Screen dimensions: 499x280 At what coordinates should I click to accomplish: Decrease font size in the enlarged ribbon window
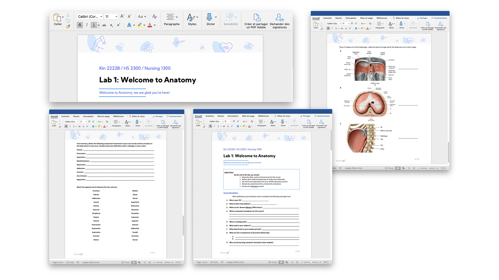click(x=129, y=16)
